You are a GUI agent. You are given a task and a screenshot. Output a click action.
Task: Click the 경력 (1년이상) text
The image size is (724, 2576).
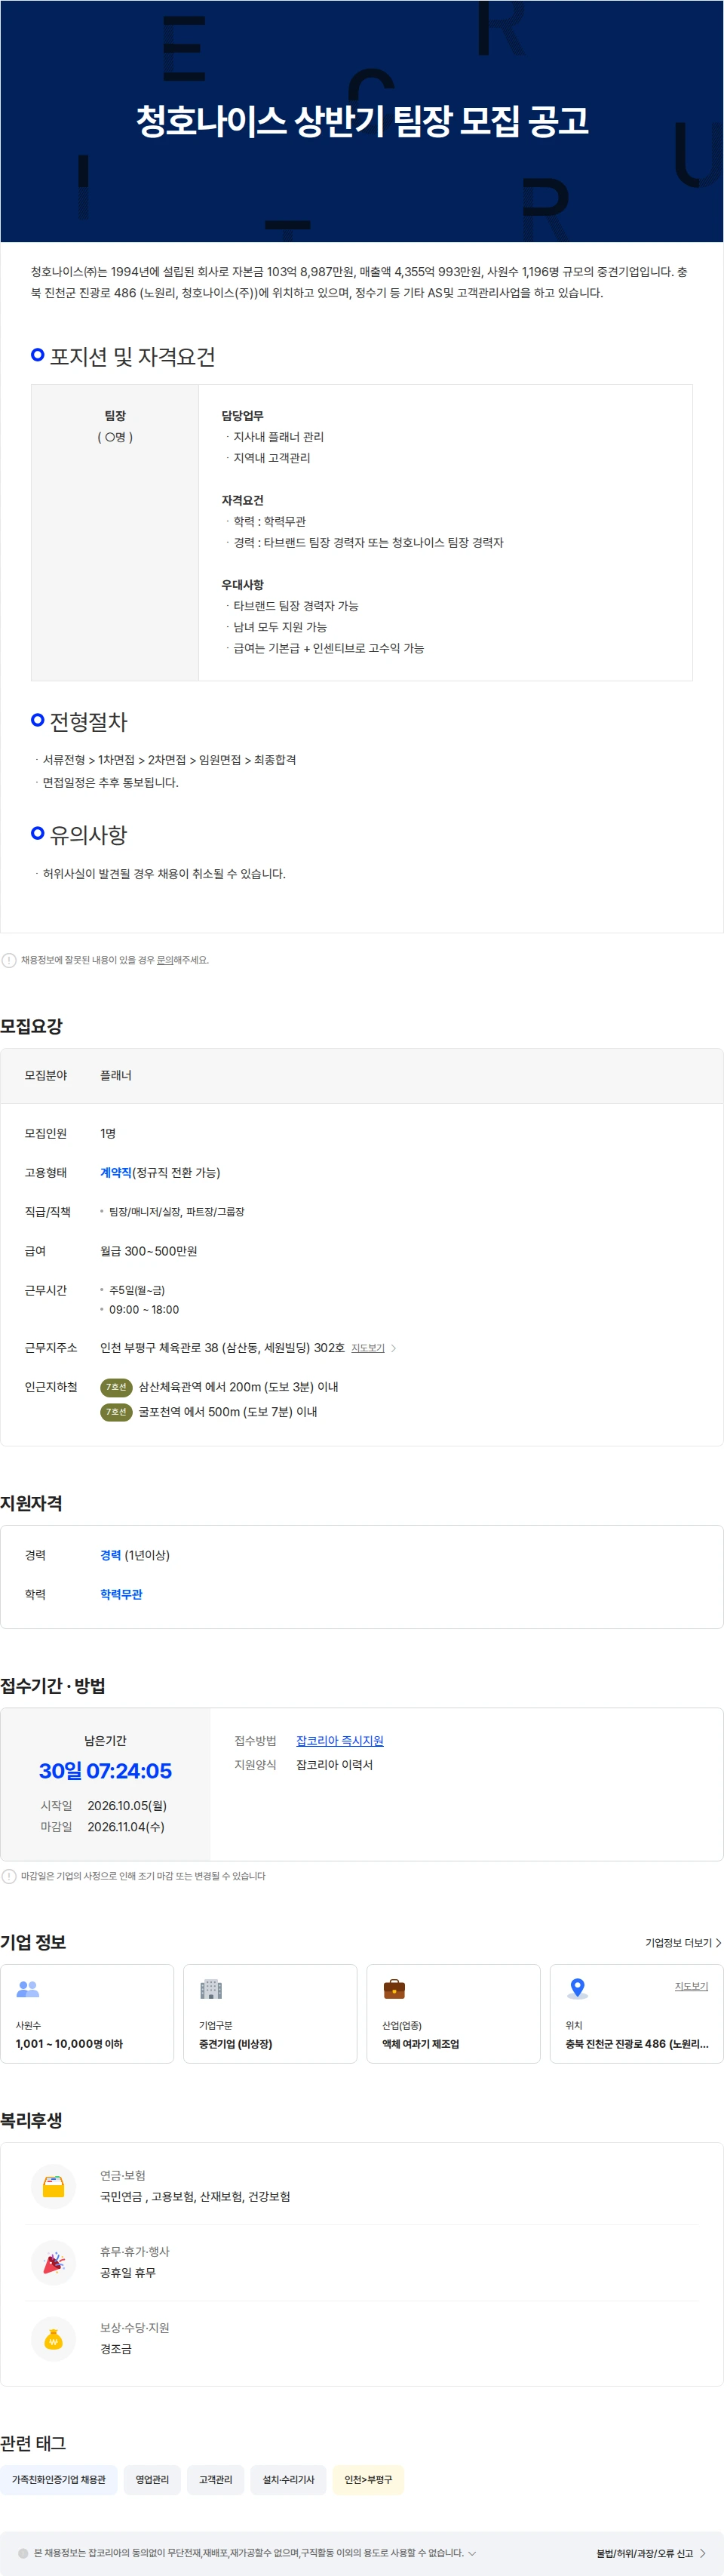click(135, 1555)
